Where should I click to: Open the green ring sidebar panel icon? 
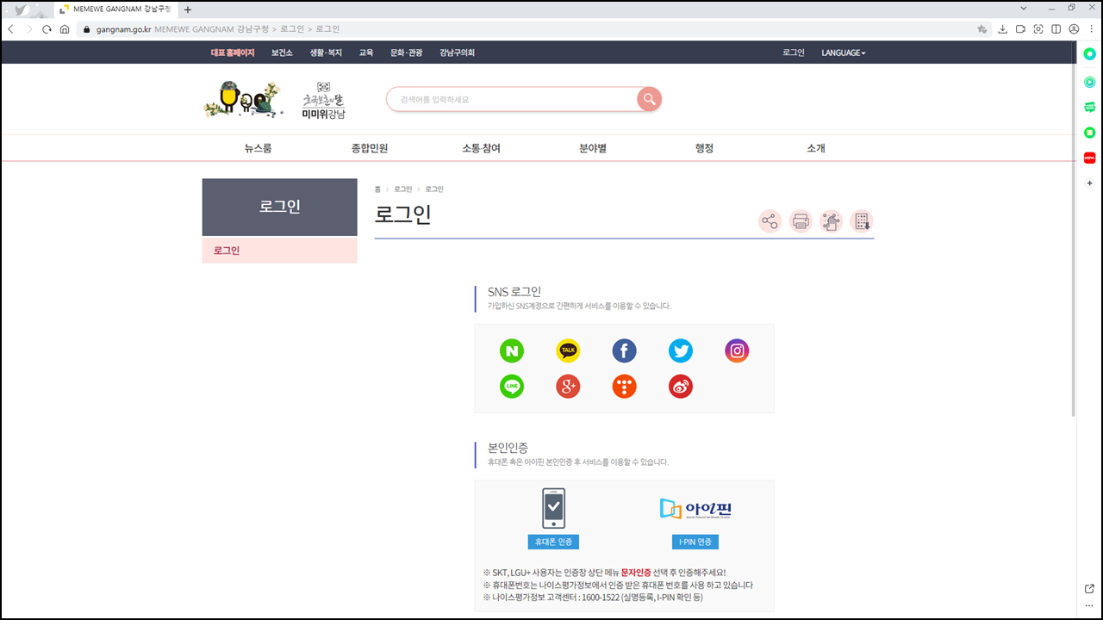coord(1089,54)
